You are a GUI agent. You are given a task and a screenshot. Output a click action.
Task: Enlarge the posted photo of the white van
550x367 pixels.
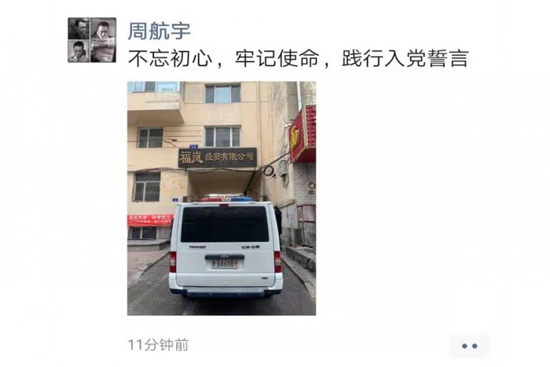[x=222, y=198]
